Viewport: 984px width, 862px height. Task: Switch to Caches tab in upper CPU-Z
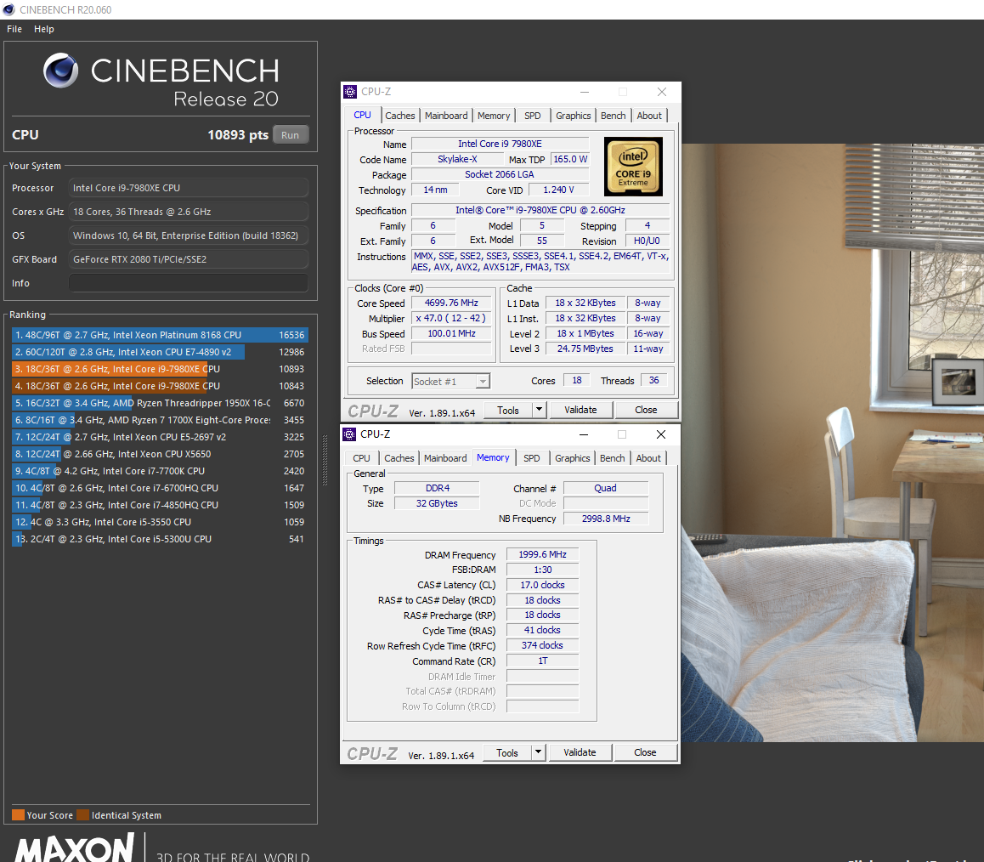pyautogui.click(x=399, y=116)
